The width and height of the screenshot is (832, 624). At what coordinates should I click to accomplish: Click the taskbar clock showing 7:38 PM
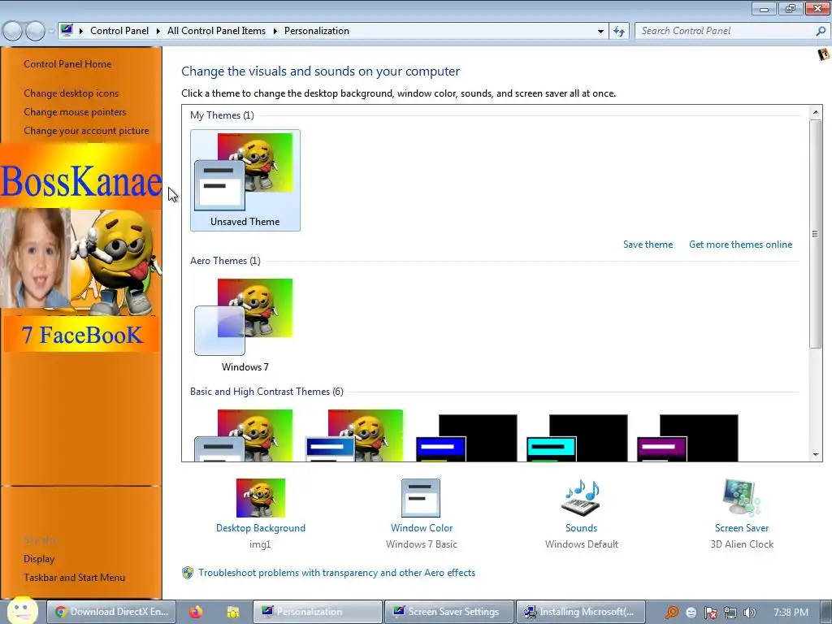[x=791, y=613]
